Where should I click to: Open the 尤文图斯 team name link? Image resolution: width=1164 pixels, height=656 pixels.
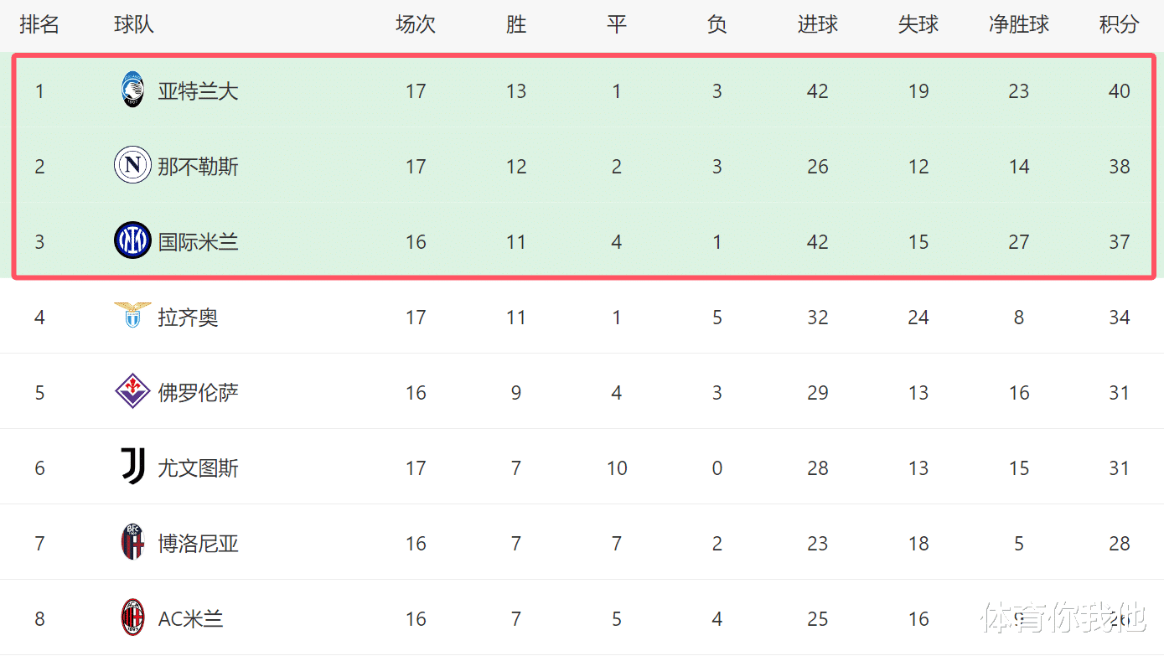pyautogui.click(x=198, y=468)
